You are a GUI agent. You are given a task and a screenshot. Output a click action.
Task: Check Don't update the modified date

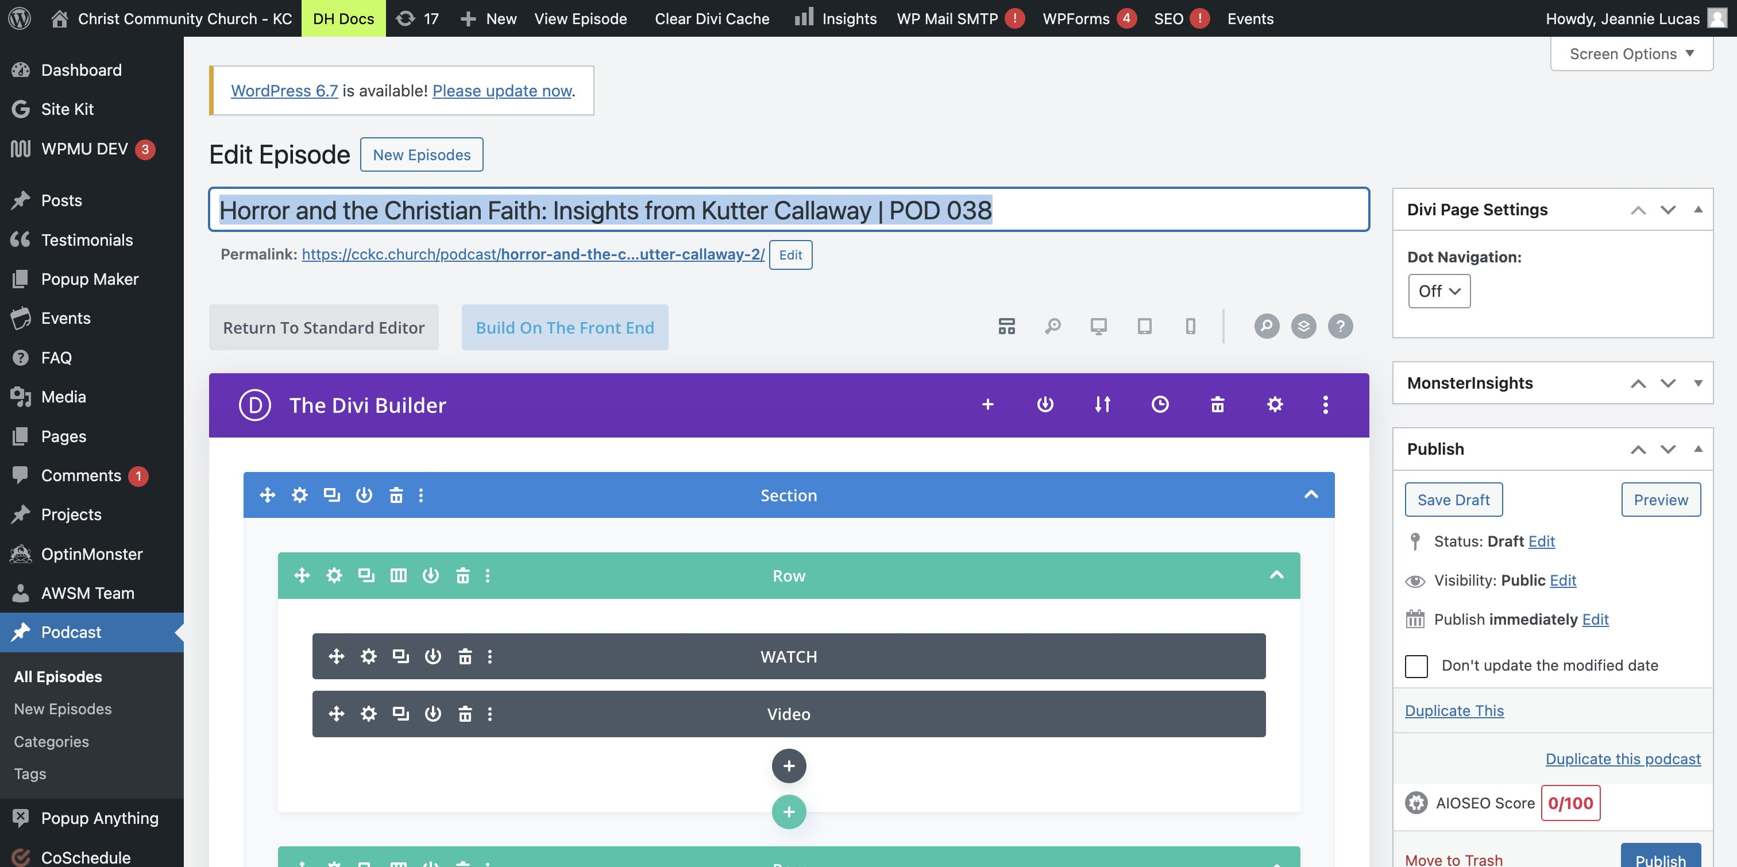point(1416,666)
